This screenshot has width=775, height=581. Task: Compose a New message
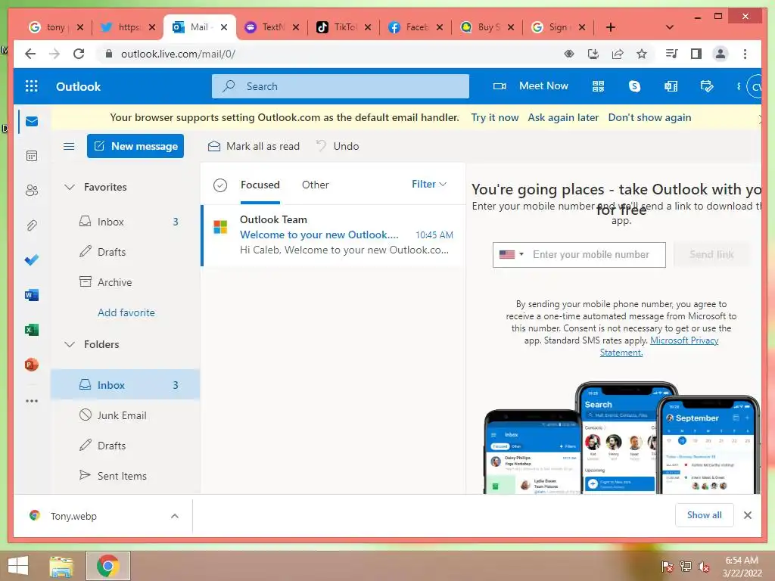(x=135, y=146)
